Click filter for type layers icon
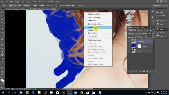 (x=145, y=30)
